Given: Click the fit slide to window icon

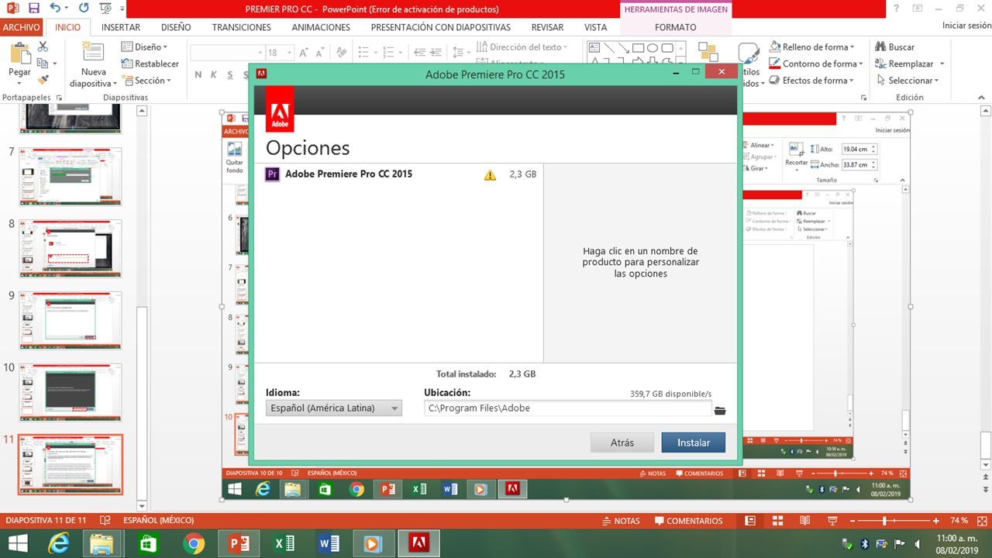Looking at the screenshot, I should pos(981,521).
